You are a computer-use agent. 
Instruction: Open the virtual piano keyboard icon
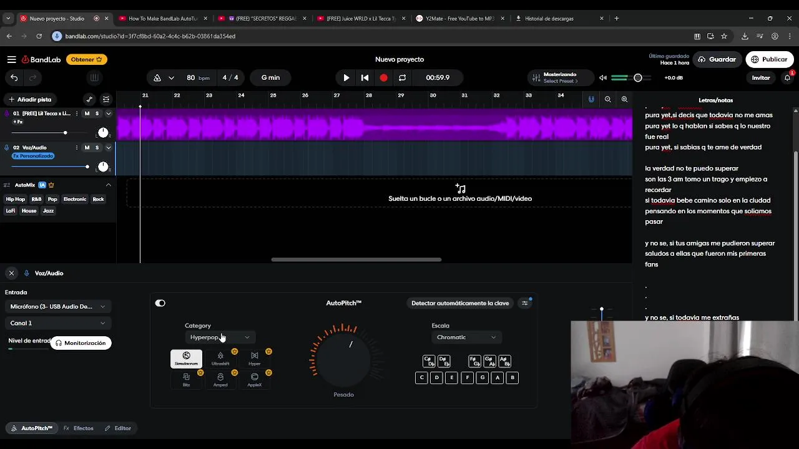pos(94,78)
